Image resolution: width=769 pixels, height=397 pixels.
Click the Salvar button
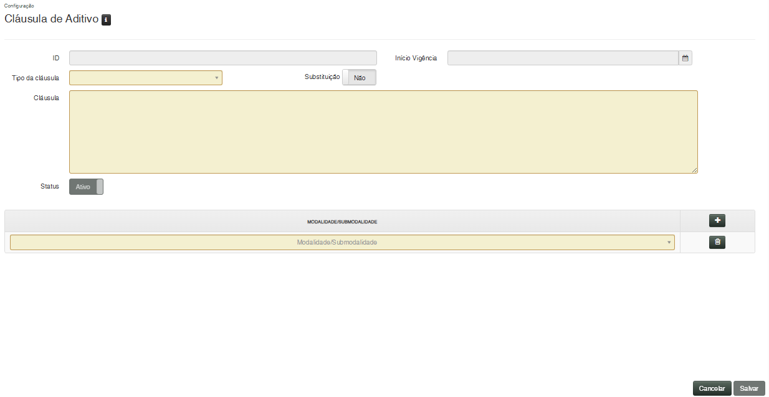(749, 388)
